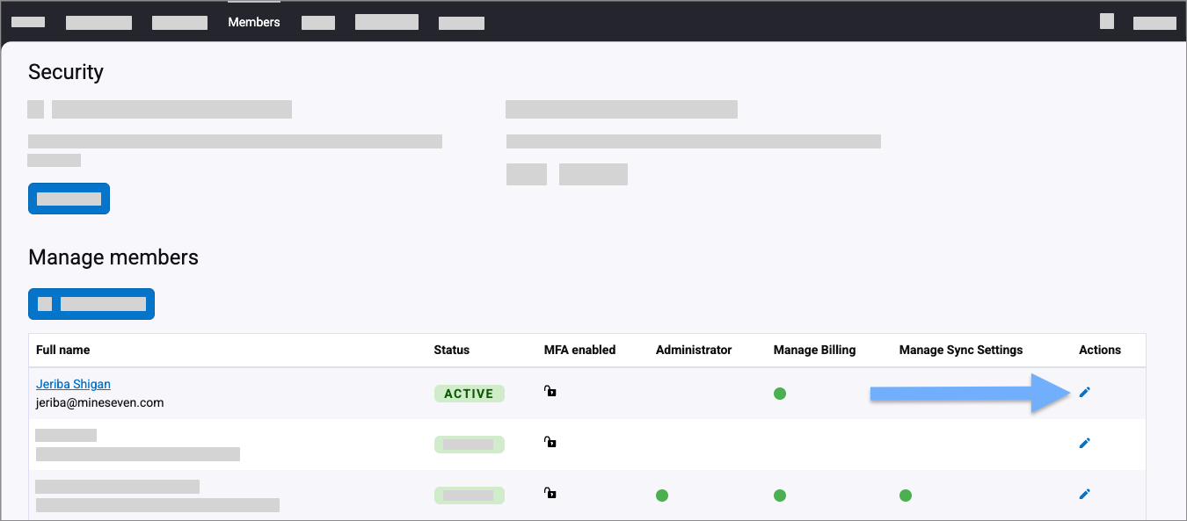
Task: Open the Jeriba Shigan profile link
Action: point(73,384)
